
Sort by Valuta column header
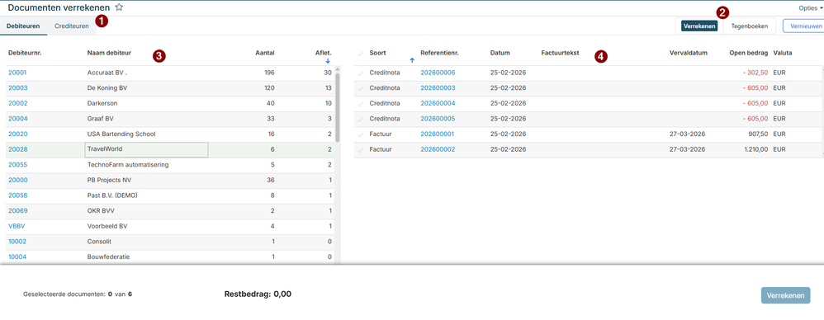click(783, 54)
